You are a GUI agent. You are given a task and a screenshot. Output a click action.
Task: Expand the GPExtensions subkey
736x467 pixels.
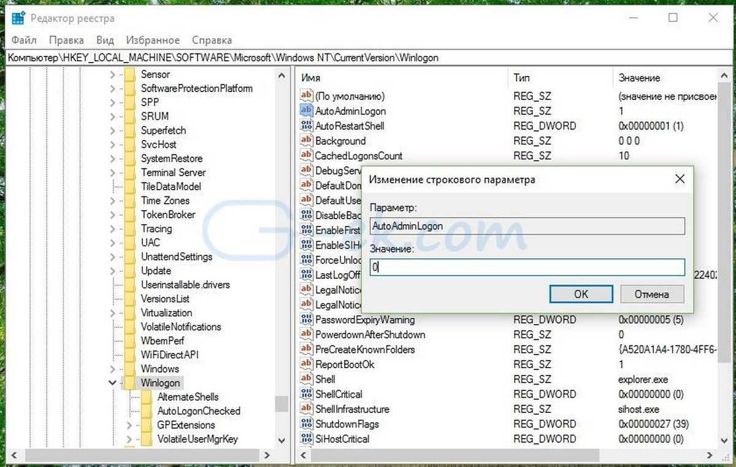(x=129, y=425)
